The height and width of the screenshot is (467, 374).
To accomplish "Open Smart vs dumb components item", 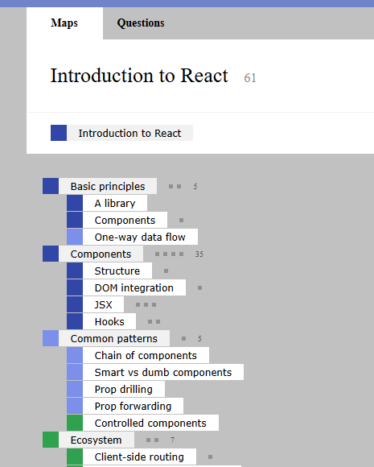I will pyautogui.click(x=163, y=372).
